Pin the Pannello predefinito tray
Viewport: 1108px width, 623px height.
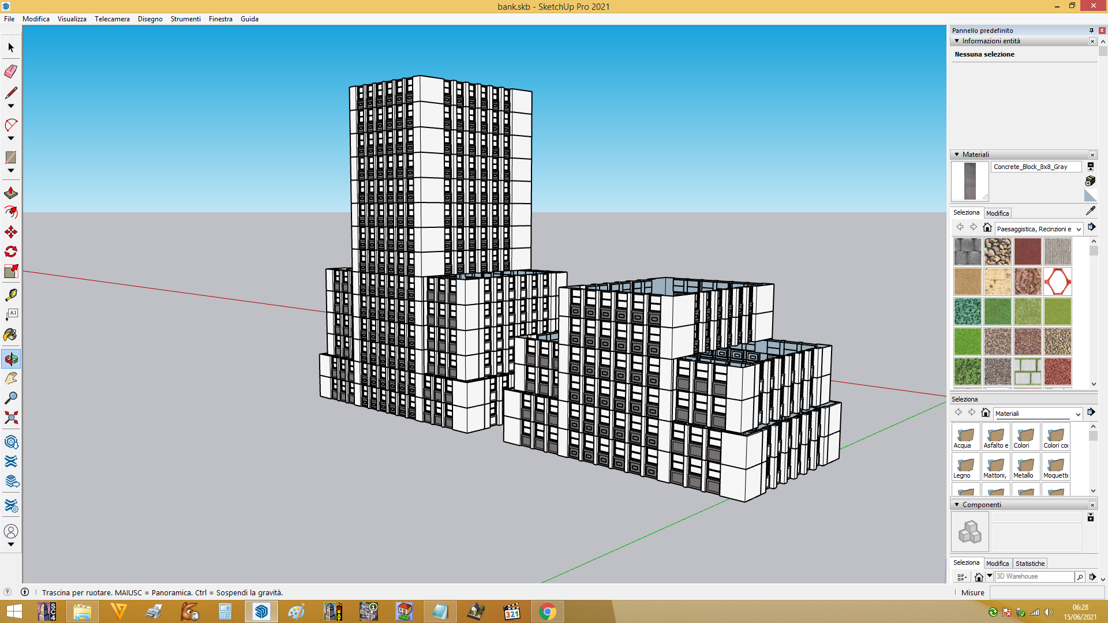click(1091, 31)
